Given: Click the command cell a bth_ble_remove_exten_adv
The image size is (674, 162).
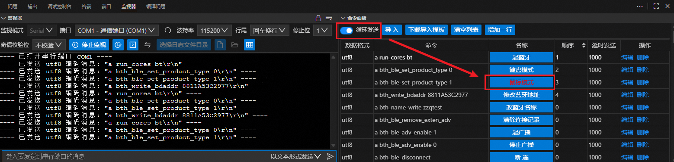Looking at the screenshot, I should point(431,120).
